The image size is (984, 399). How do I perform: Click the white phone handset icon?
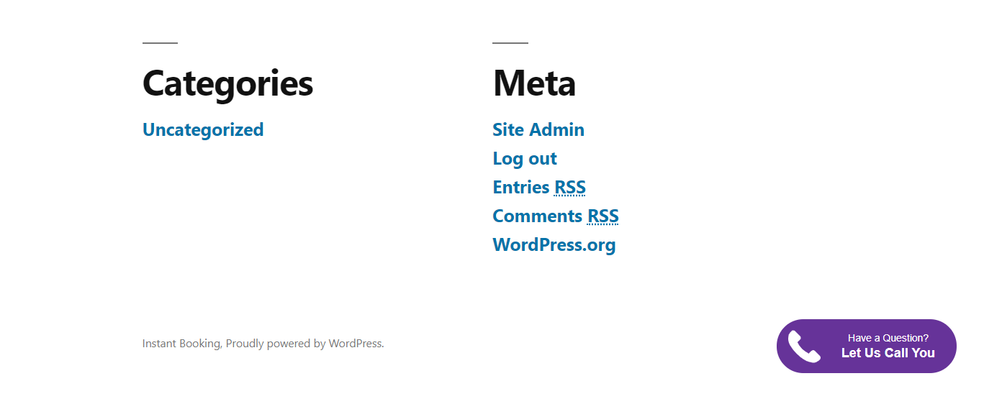(804, 347)
